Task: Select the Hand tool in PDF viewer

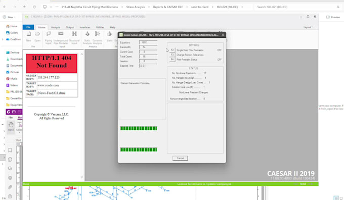Action: coord(11,126)
